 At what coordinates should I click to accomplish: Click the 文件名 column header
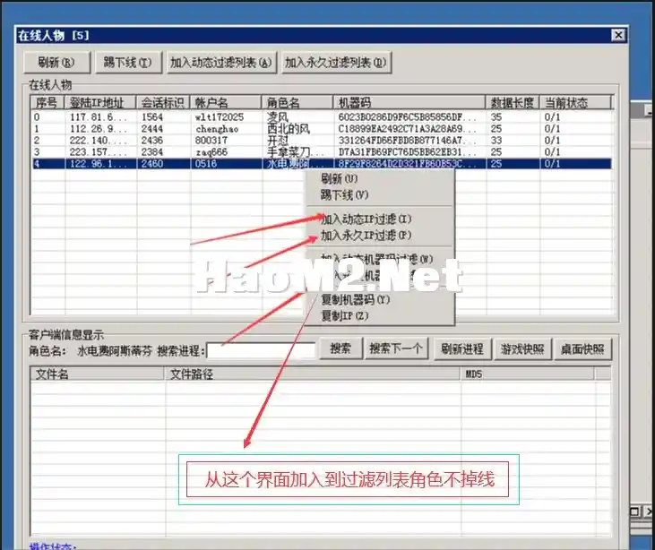click(x=98, y=374)
